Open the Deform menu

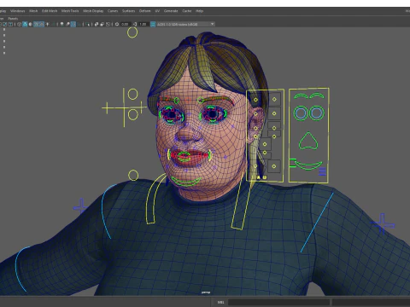[x=144, y=11]
